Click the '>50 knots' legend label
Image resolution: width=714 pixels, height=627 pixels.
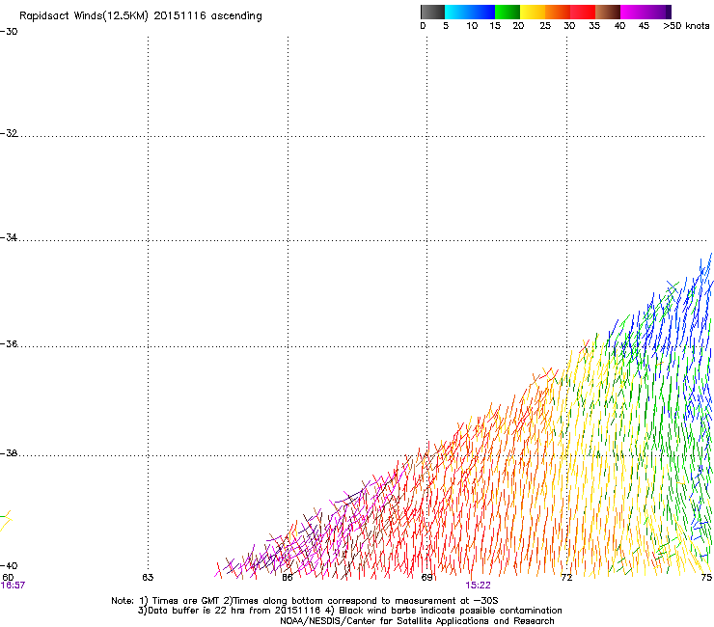tap(686, 26)
